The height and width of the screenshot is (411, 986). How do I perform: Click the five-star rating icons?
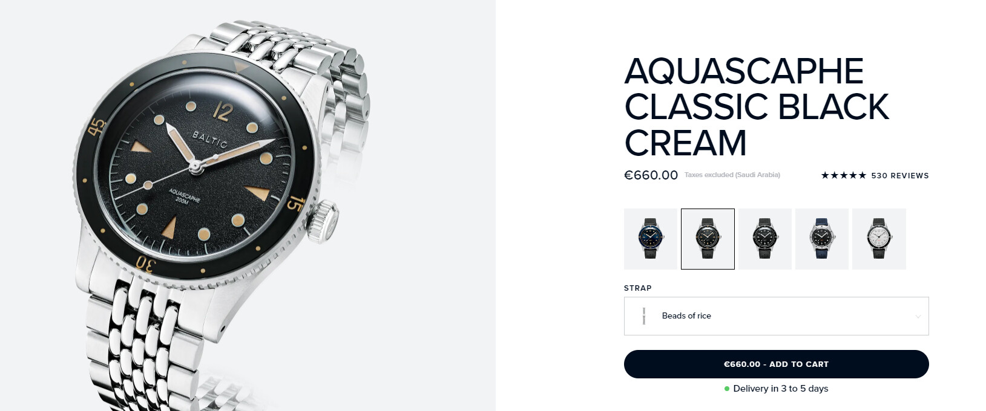pyautogui.click(x=843, y=175)
